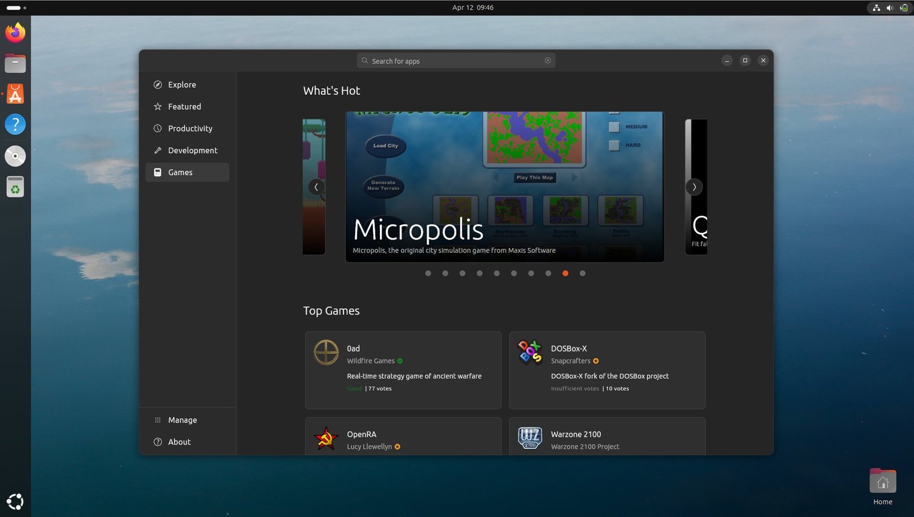
Task: Open system status menu in top bar
Action: [x=889, y=8]
